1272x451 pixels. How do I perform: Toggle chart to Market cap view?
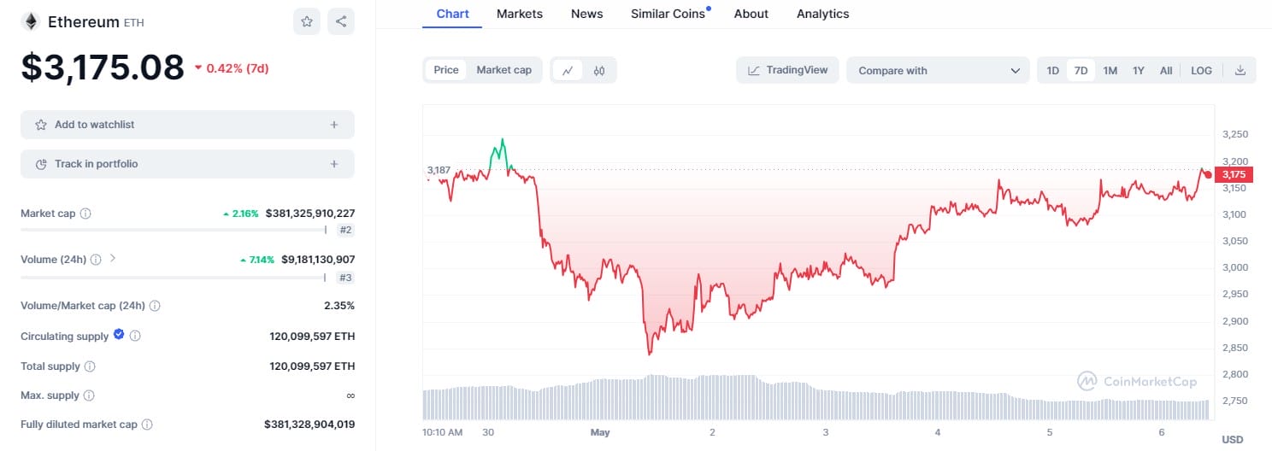tap(503, 70)
